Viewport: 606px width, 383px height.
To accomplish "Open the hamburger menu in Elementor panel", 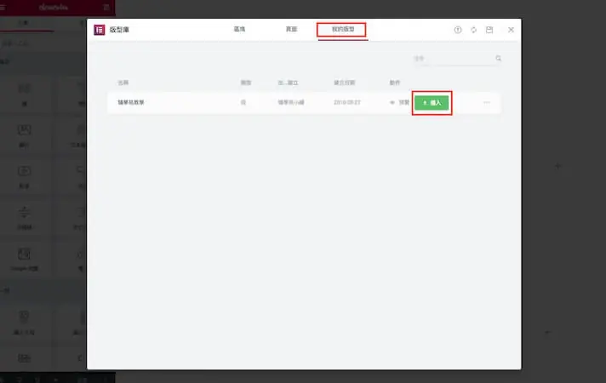I will (x=3, y=7).
